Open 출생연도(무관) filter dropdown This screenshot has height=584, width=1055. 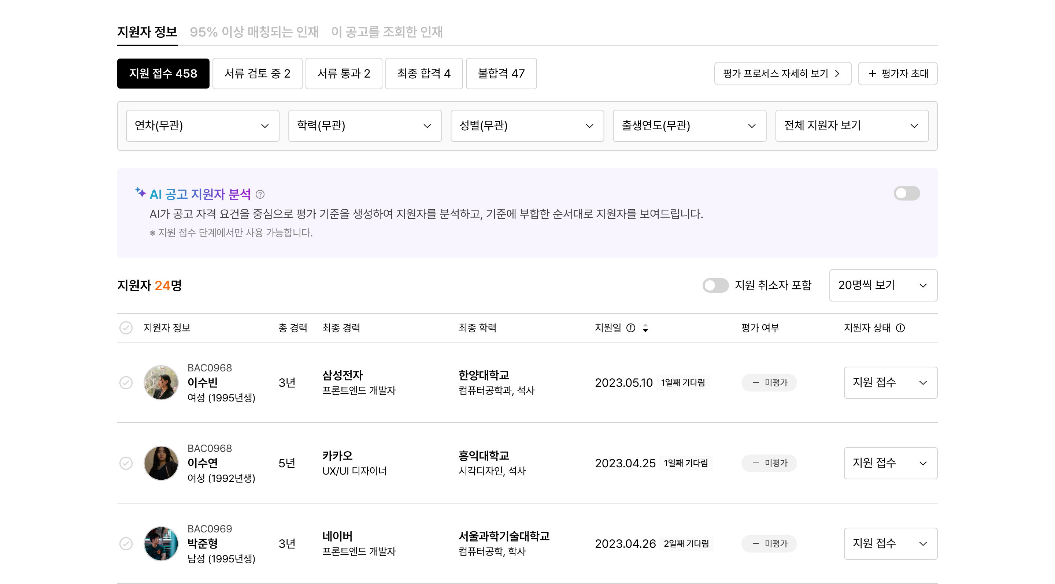689,126
